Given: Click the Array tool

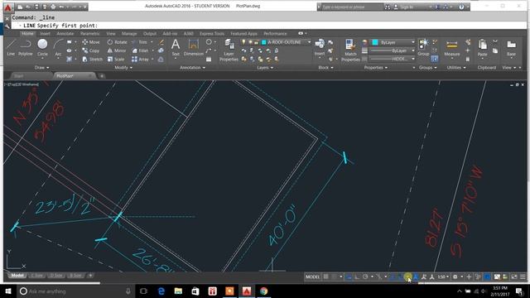Looking at the screenshot, I should pos(140,59).
